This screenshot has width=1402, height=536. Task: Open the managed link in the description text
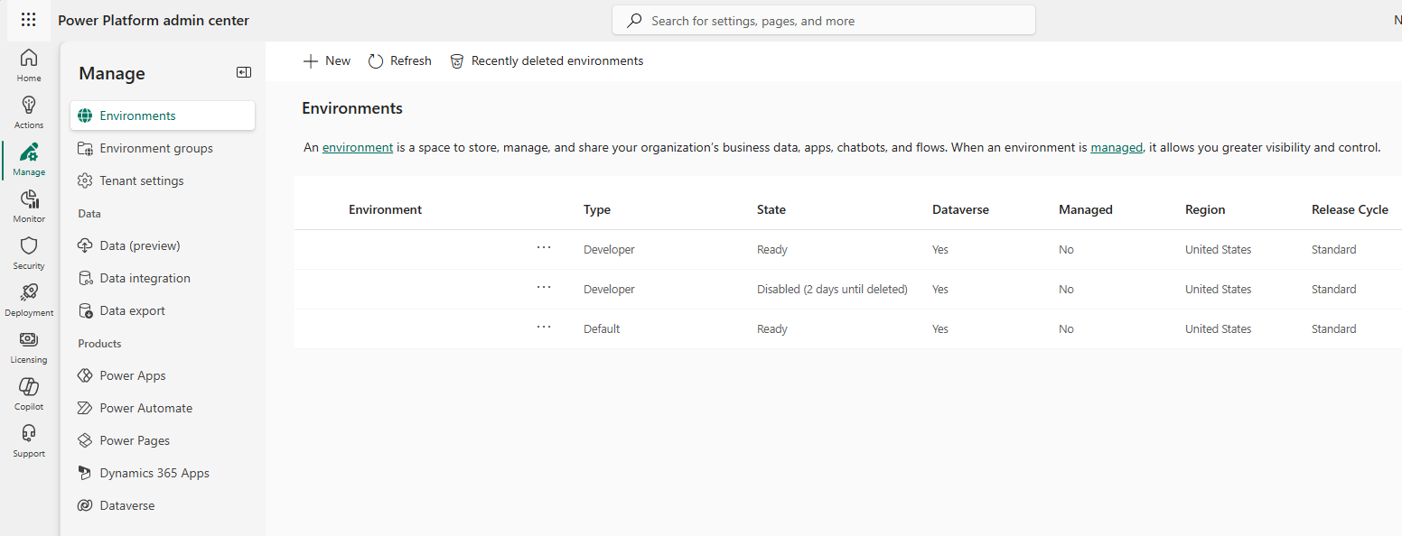point(1117,147)
